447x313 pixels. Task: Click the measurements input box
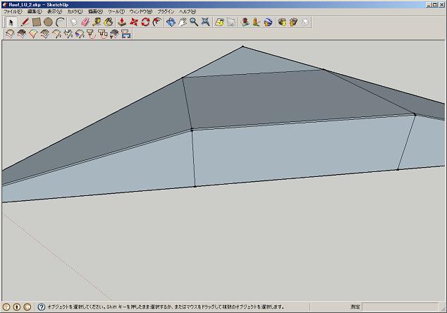403,307
